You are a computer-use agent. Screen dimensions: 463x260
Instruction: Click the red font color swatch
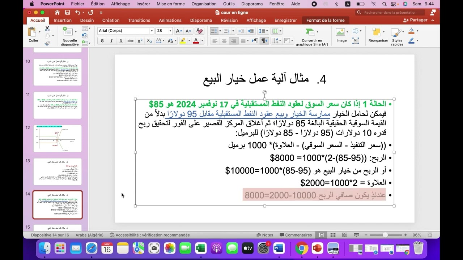(x=196, y=41)
